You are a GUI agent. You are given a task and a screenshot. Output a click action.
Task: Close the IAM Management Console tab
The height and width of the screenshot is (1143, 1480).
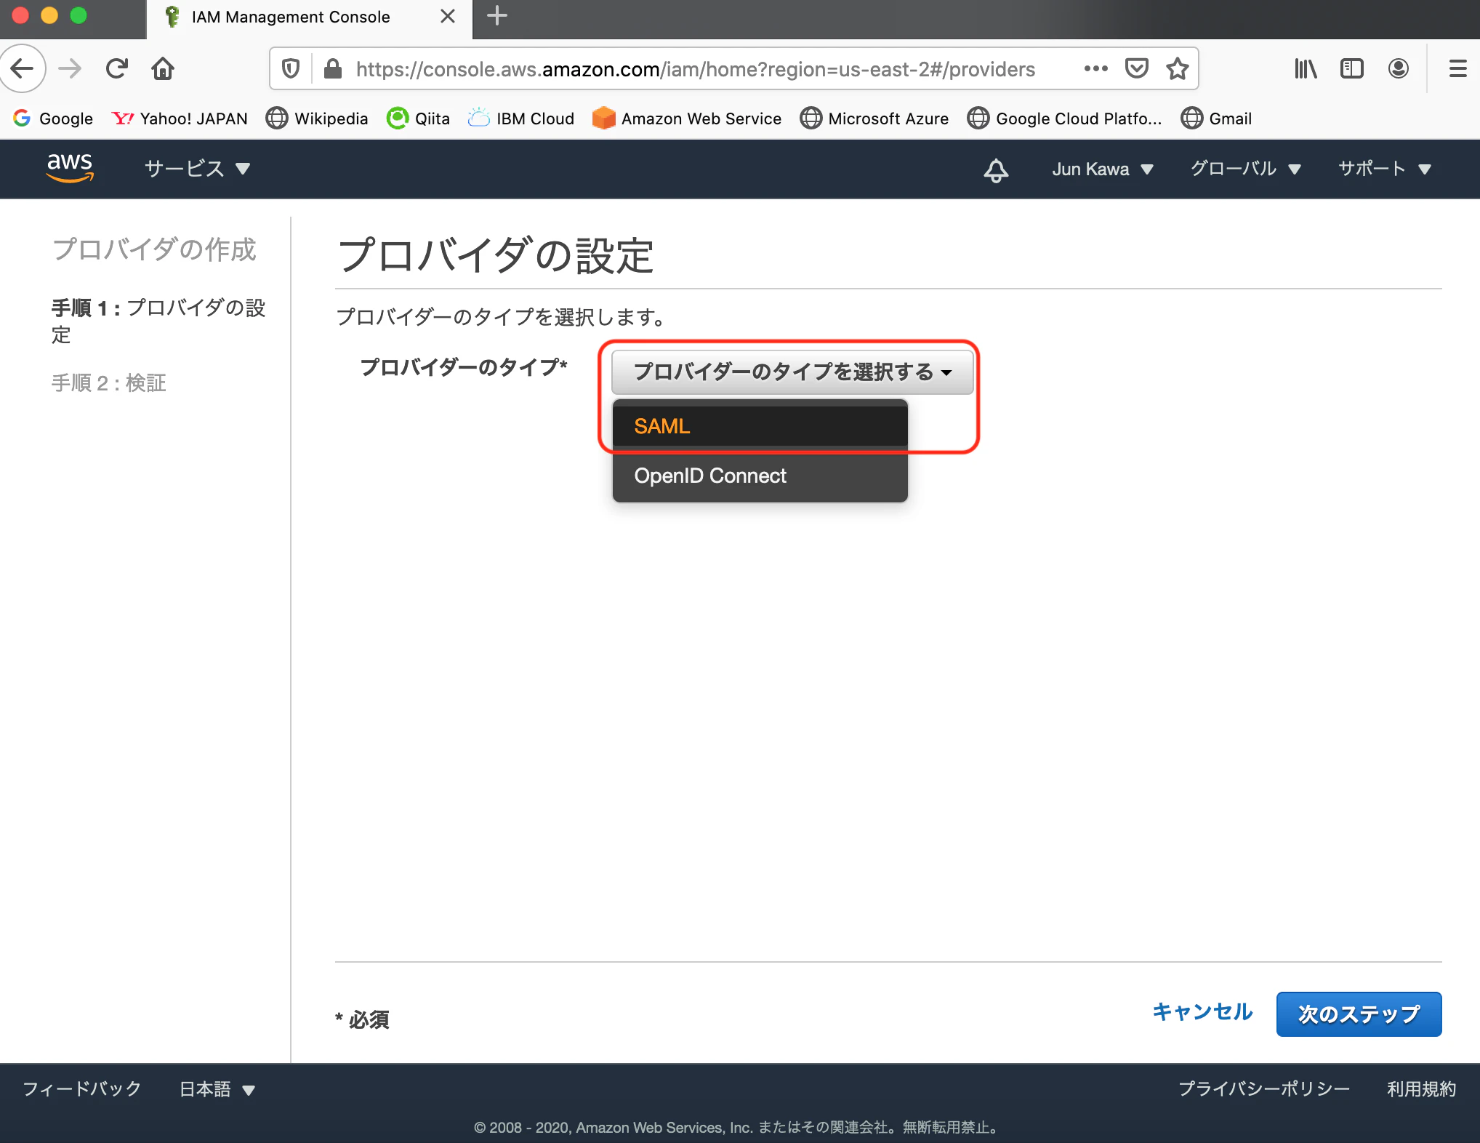448,16
